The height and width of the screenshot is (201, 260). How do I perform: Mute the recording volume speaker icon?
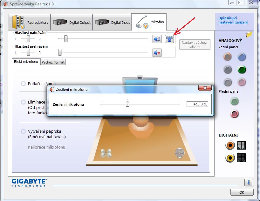tap(157, 39)
